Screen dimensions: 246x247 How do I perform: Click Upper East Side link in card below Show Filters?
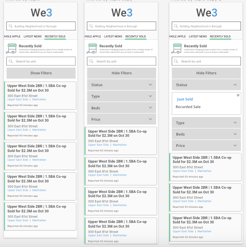[18, 99]
